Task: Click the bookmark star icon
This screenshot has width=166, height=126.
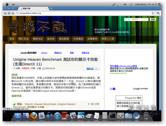Action: click(153, 13)
